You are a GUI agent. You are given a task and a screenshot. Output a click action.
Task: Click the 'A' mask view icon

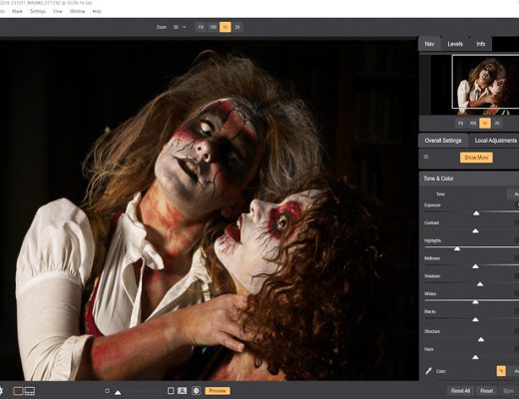(182, 391)
